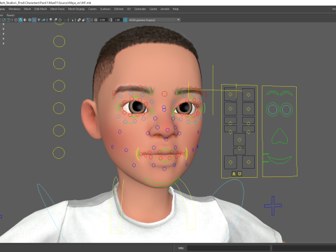Select diamond handle in bottom-right slider box
This screenshot has width=336, height=252.
point(248,162)
